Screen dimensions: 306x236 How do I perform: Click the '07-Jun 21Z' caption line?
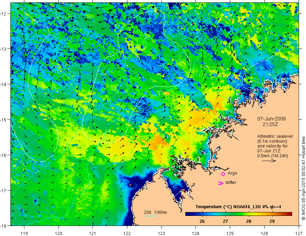point(270,151)
